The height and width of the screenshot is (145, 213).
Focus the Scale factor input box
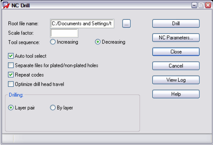click(x=64, y=33)
